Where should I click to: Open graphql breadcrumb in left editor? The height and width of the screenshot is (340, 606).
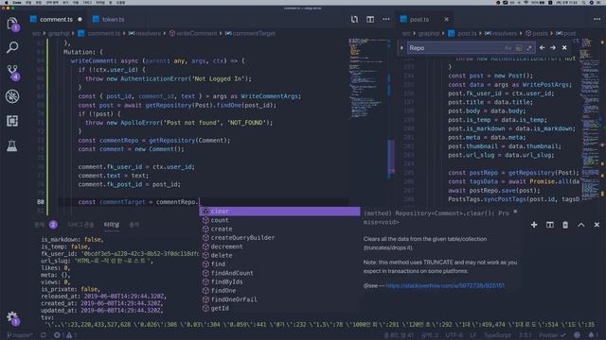pos(59,34)
